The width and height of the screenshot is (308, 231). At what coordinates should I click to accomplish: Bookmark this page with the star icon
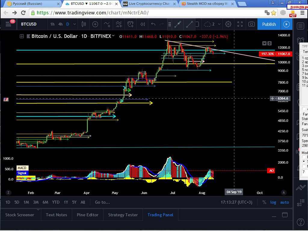(273, 13)
